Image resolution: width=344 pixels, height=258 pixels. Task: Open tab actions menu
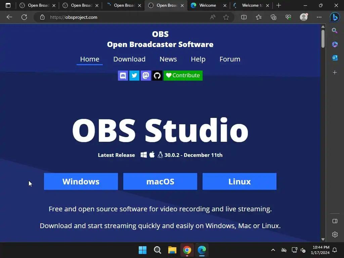pos(8,5)
